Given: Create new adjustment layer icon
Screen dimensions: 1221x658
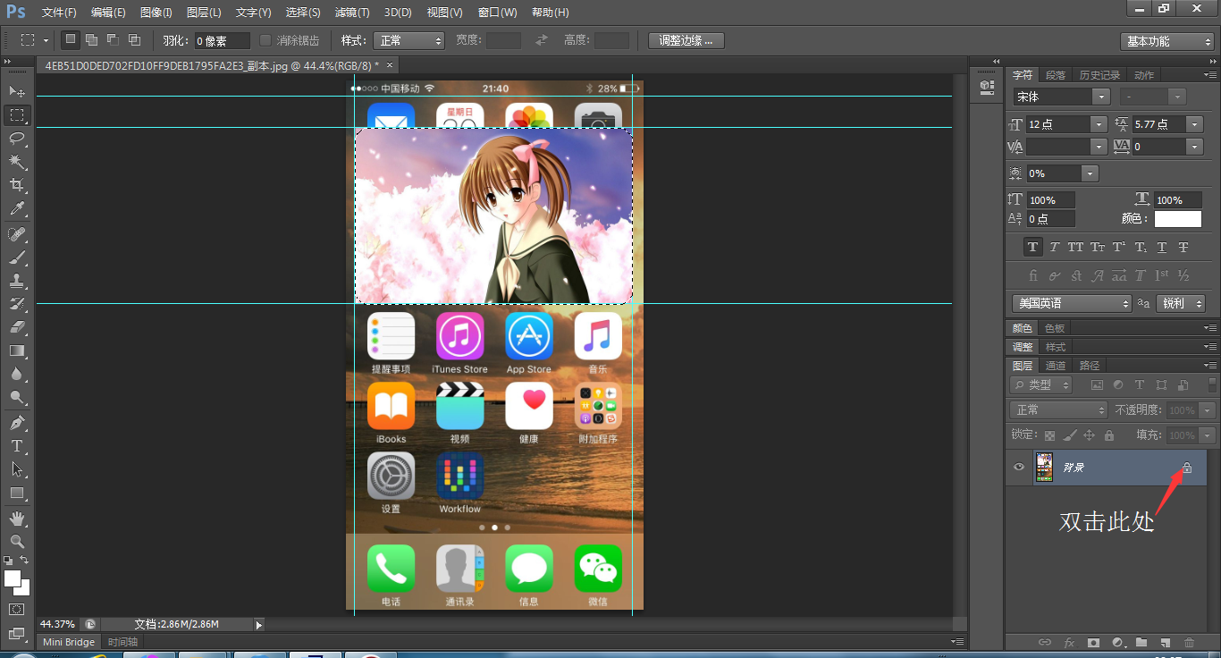Looking at the screenshot, I should [1117, 642].
